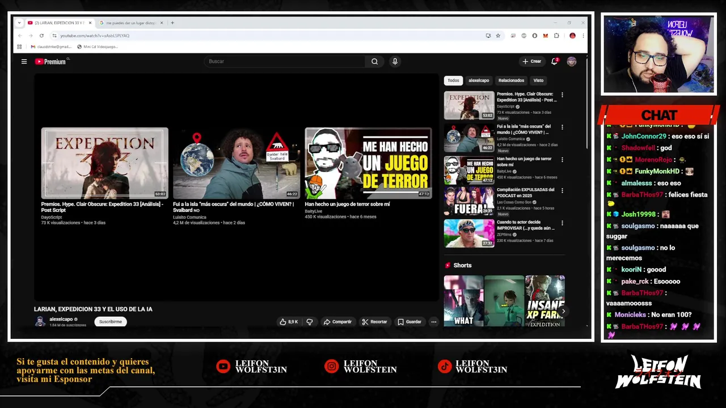The height and width of the screenshot is (408, 726).
Task: Open the three-dot more actions below video
Action: point(433,322)
